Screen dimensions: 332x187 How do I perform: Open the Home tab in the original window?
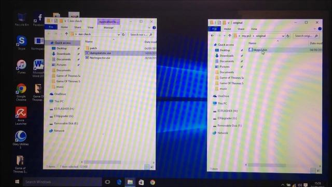click(227, 29)
